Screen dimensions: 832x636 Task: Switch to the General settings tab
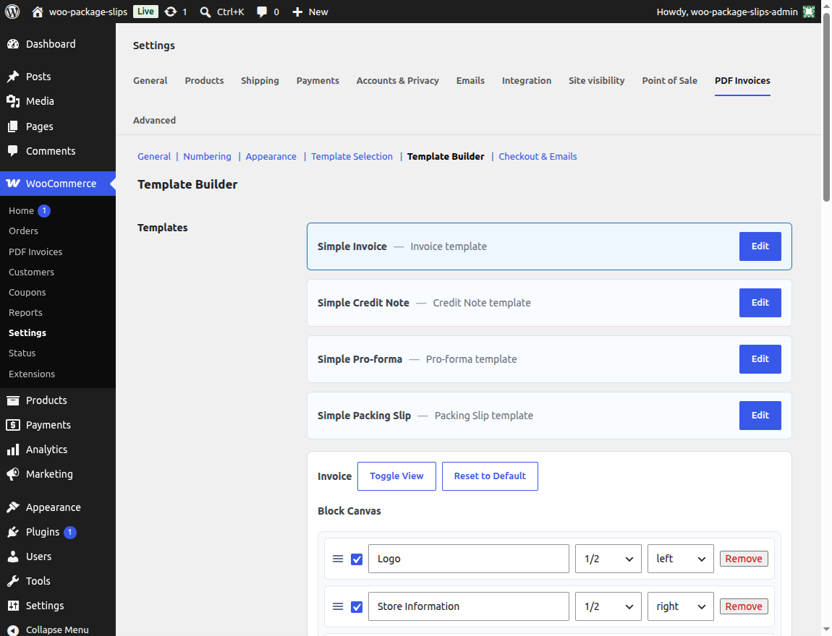point(150,80)
